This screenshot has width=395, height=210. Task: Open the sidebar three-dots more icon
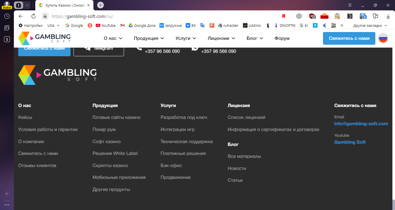point(7,205)
